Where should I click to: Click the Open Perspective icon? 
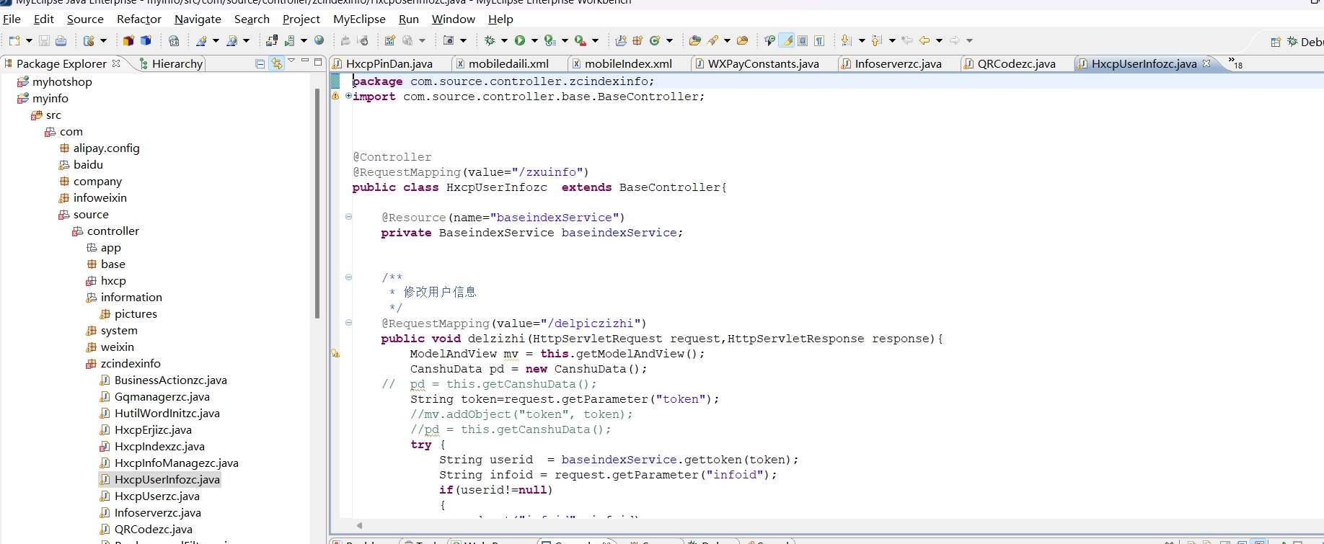[1276, 42]
